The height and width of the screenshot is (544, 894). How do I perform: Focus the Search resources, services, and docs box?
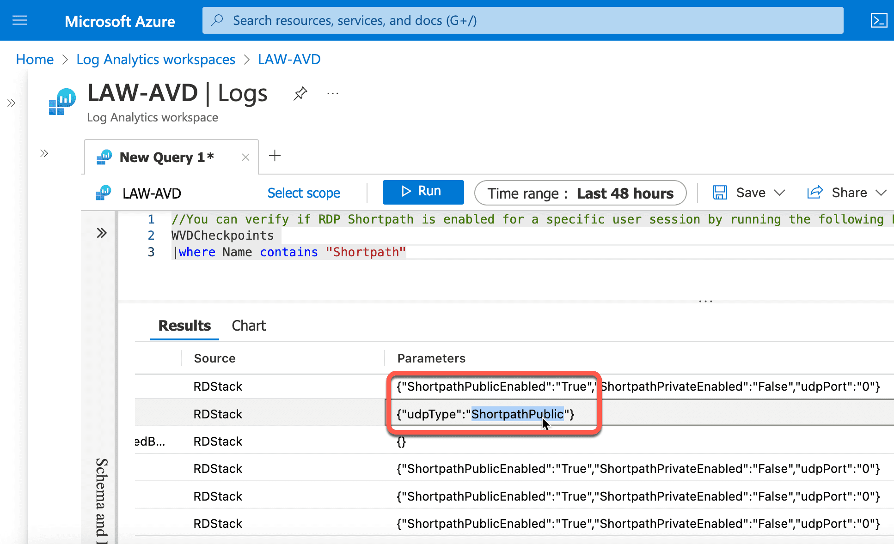click(523, 20)
